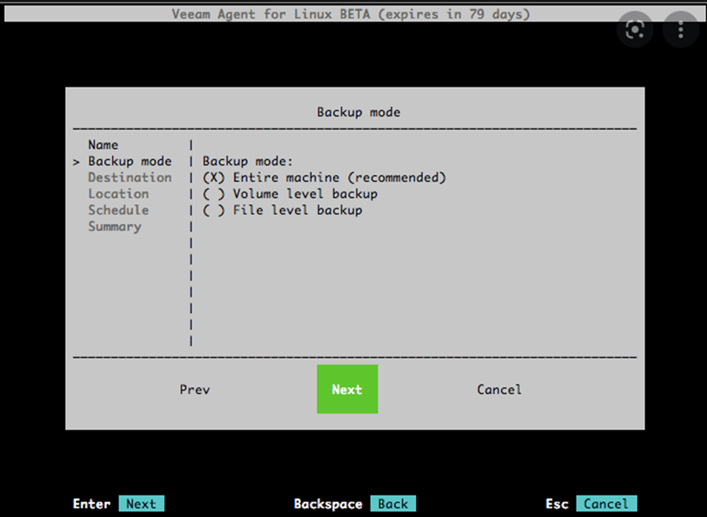This screenshot has height=517, width=707.
Task: Click the Back hint in bottom bar
Action: point(393,504)
